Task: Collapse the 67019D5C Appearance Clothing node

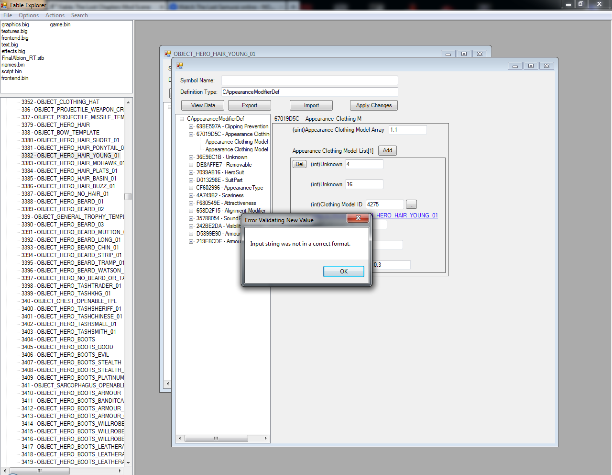Action: pos(191,135)
